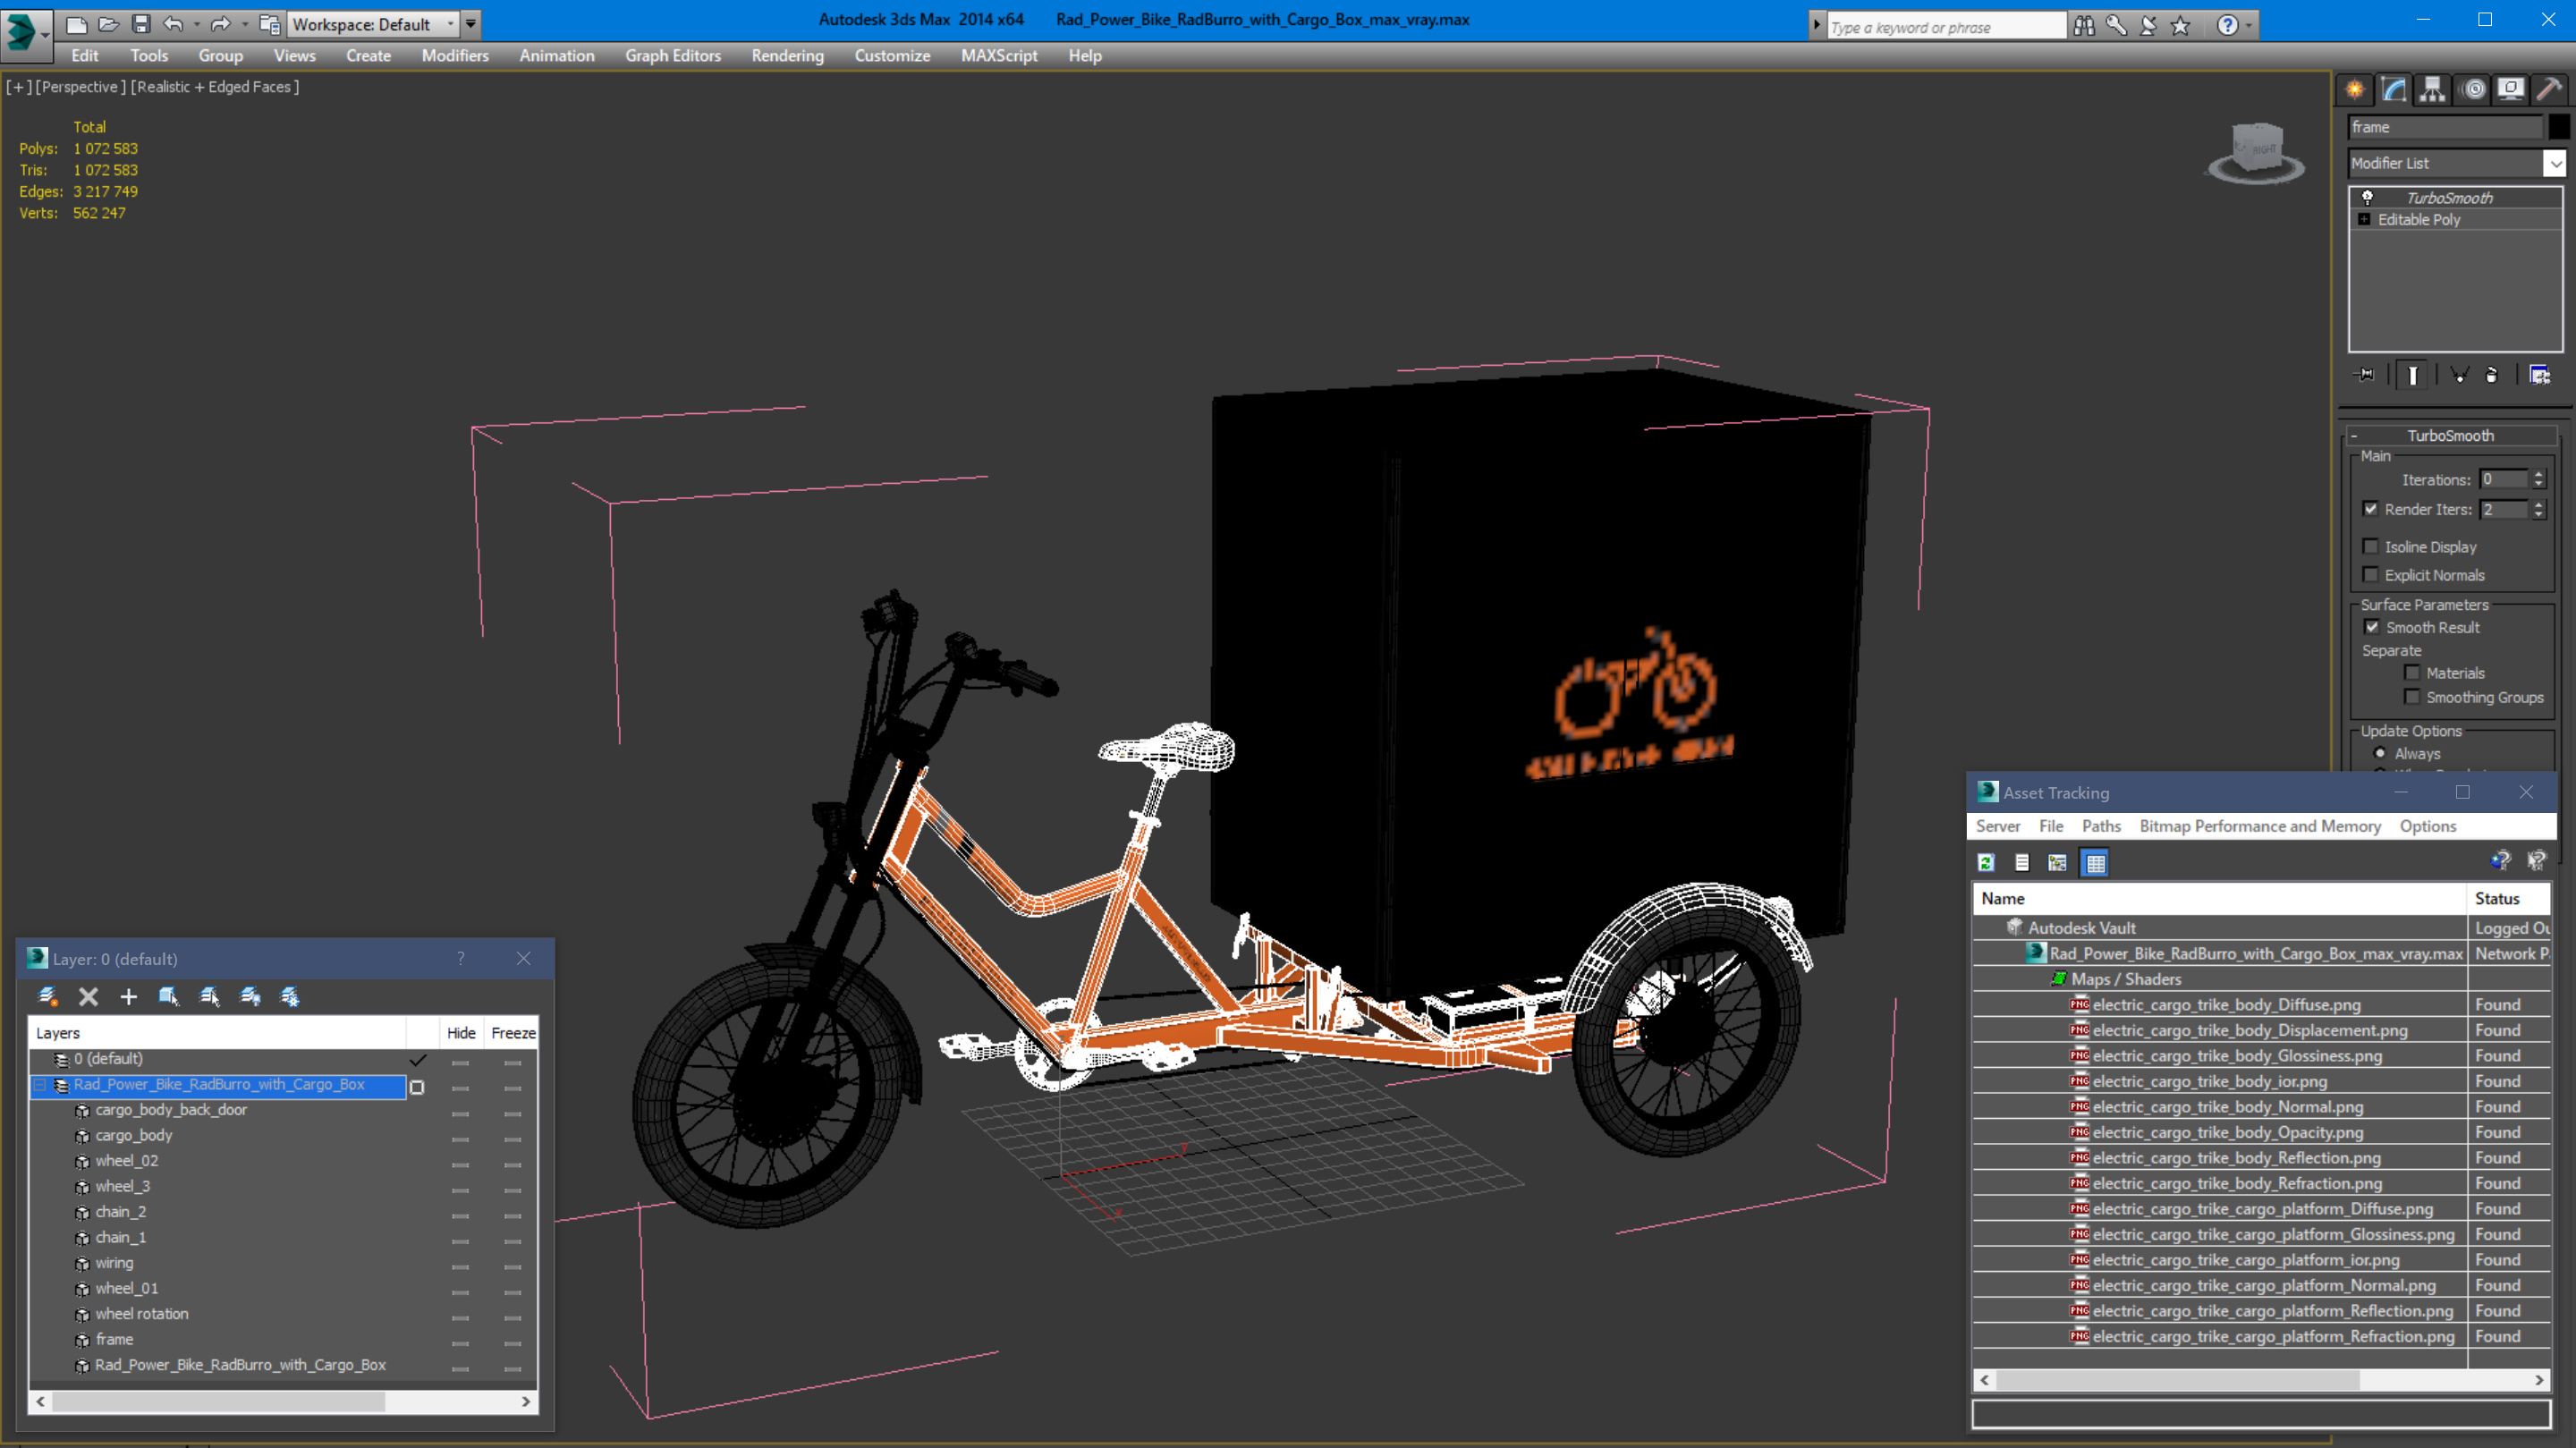Switch Asset Tracking to list view icon
This screenshot has width=2576, height=1448.
pyautogui.click(x=2021, y=862)
